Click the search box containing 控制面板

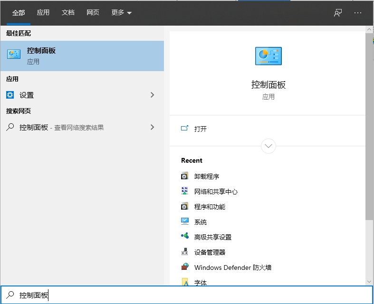point(190,295)
